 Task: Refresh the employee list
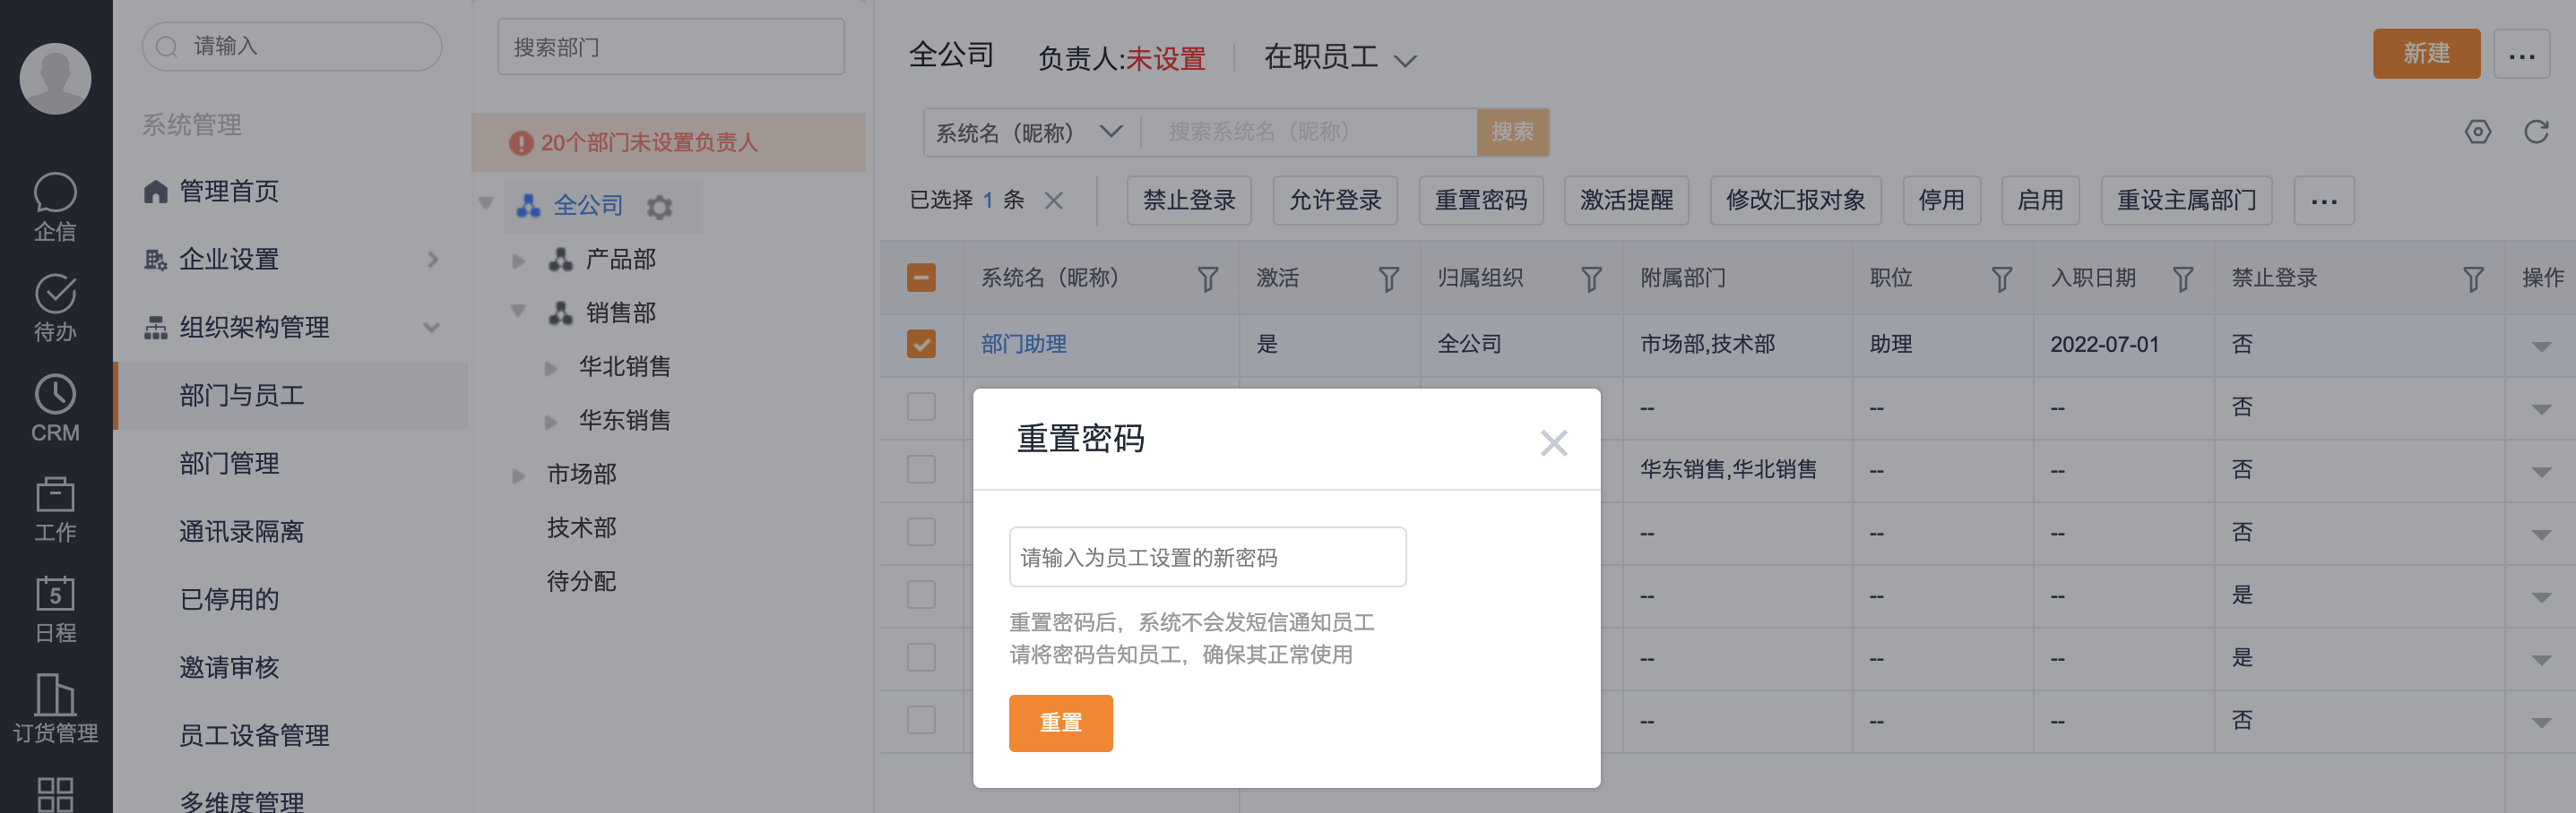2536,132
